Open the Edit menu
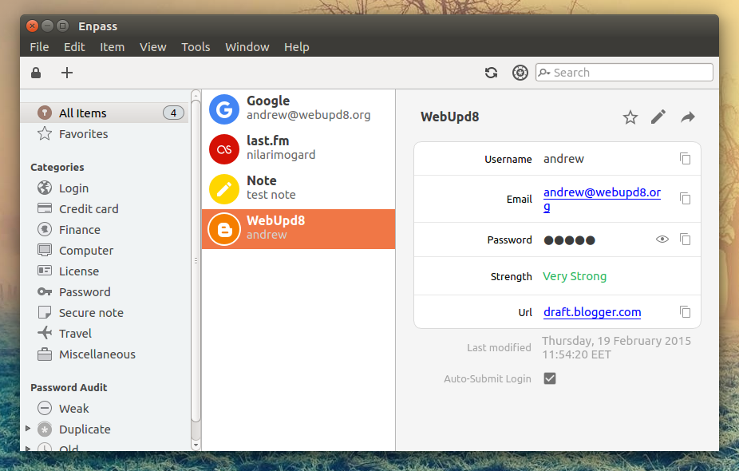The image size is (739, 471). (74, 47)
